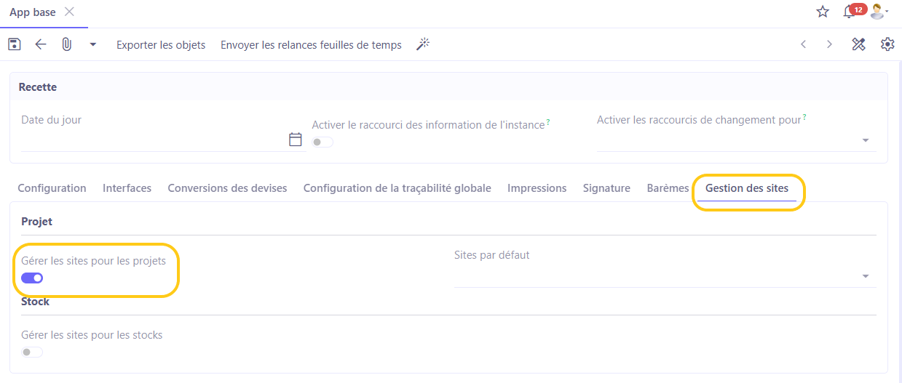Go to previous record chevron
The width and height of the screenshot is (902, 383).
[804, 44]
